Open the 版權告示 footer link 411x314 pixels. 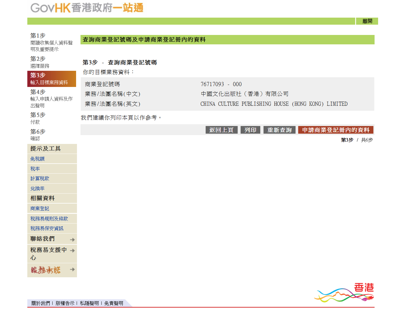[x=65, y=303]
